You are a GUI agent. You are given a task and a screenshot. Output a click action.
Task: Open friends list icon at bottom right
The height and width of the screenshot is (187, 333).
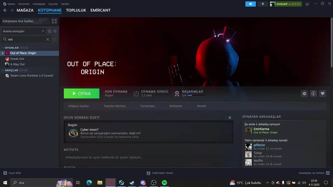(328, 173)
